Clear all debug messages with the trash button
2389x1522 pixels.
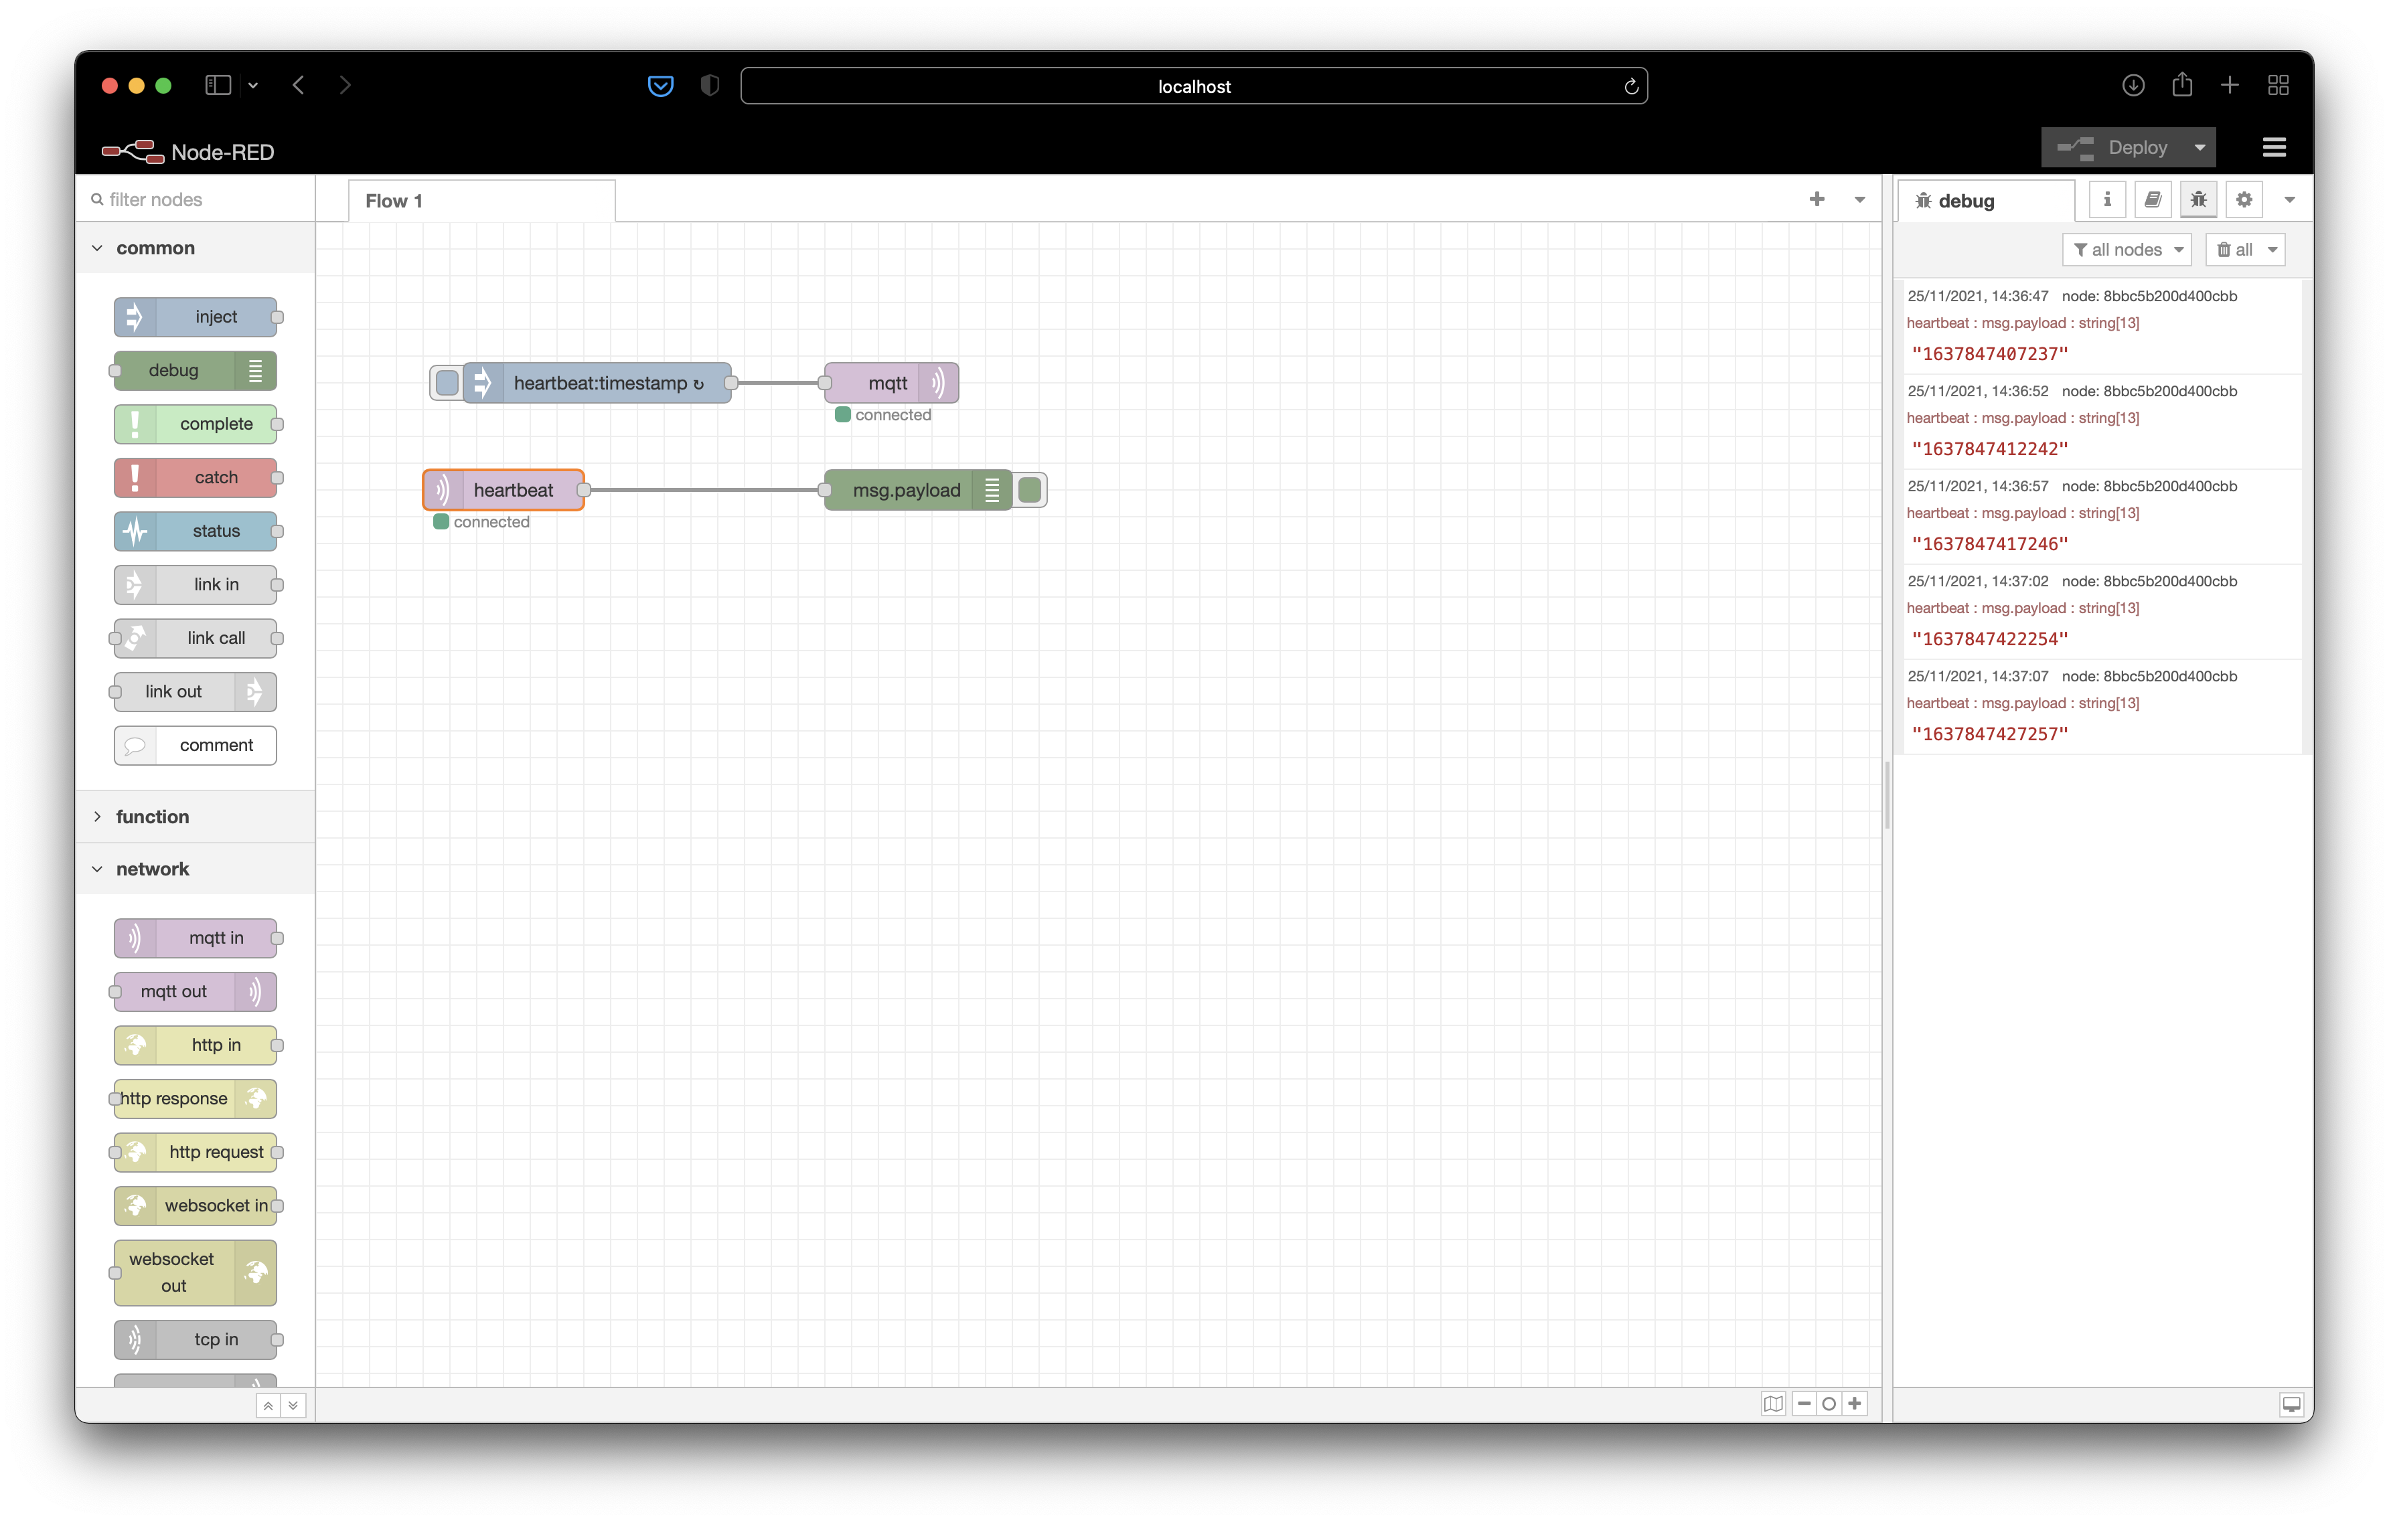click(2235, 249)
